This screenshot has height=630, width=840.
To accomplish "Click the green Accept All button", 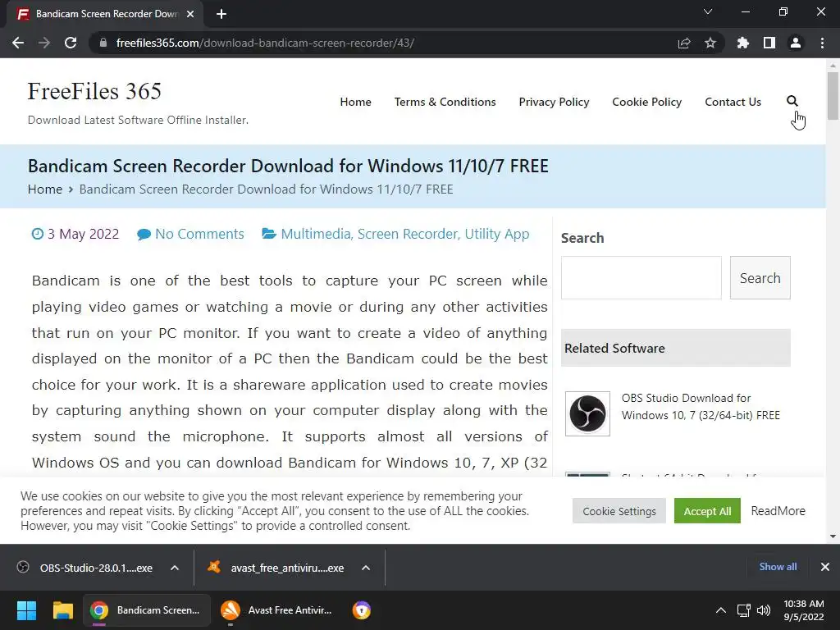I will (x=707, y=511).
